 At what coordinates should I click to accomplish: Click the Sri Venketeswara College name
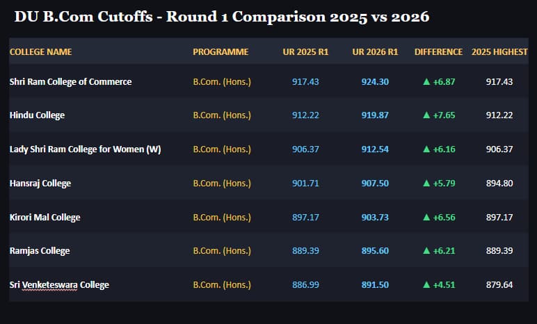pyautogui.click(x=59, y=285)
